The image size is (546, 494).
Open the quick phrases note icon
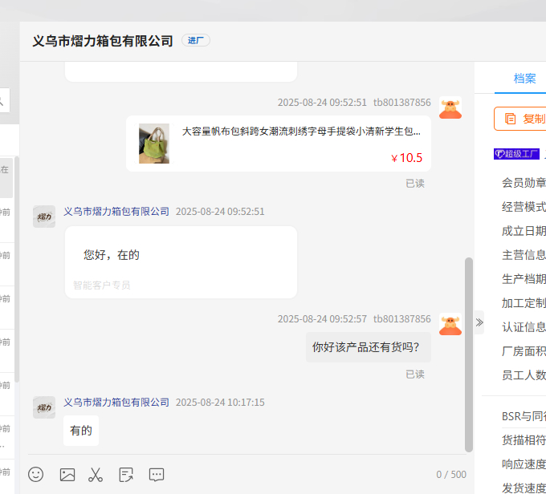click(x=126, y=474)
